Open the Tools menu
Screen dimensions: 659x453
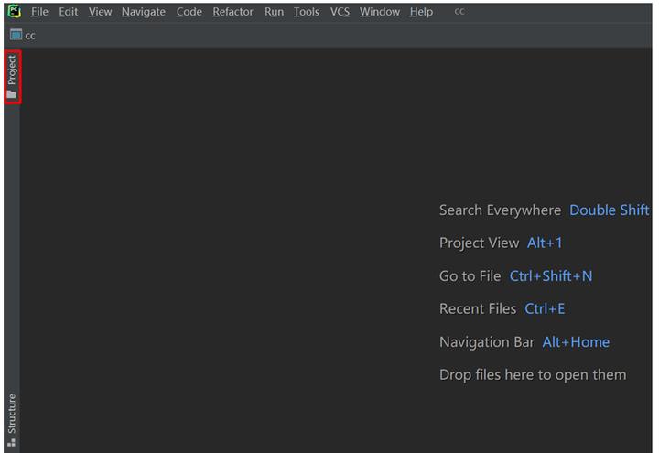tap(307, 12)
